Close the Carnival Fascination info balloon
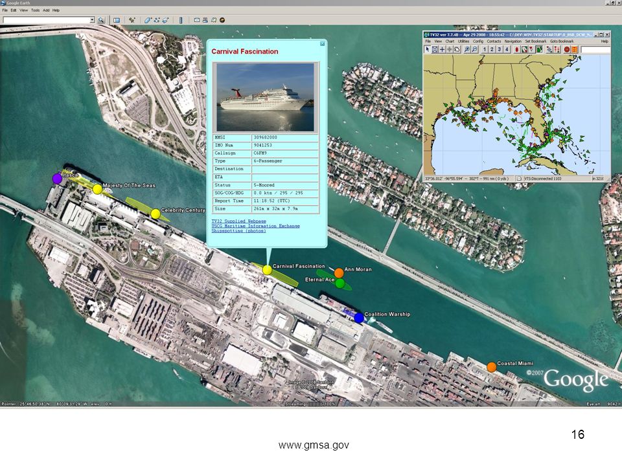This screenshot has height=466, width=622. tap(323, 43)
